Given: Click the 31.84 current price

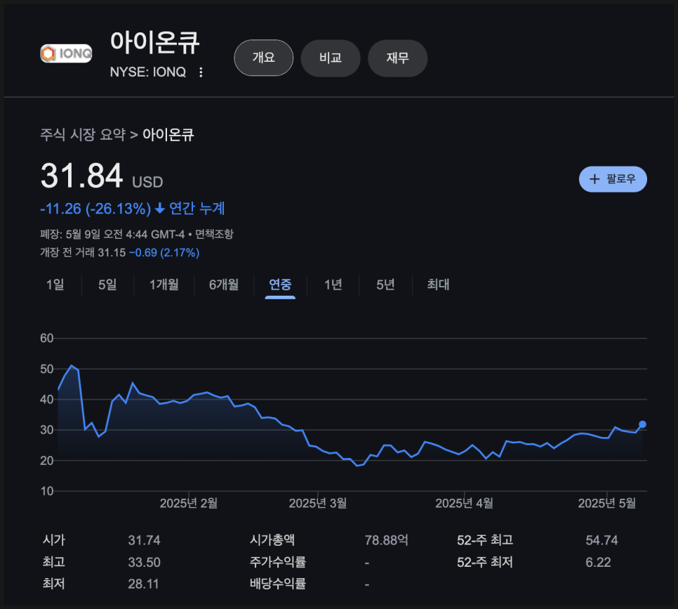Looking at the screenshot, I should [x=81, y=176].
